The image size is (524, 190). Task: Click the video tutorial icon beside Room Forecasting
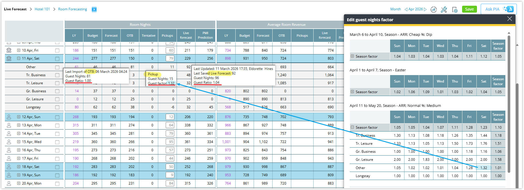click(x=94, y=9)
